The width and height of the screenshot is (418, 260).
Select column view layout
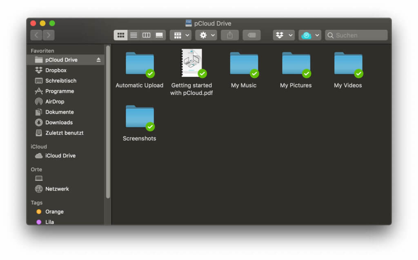[x=146, y=35]
